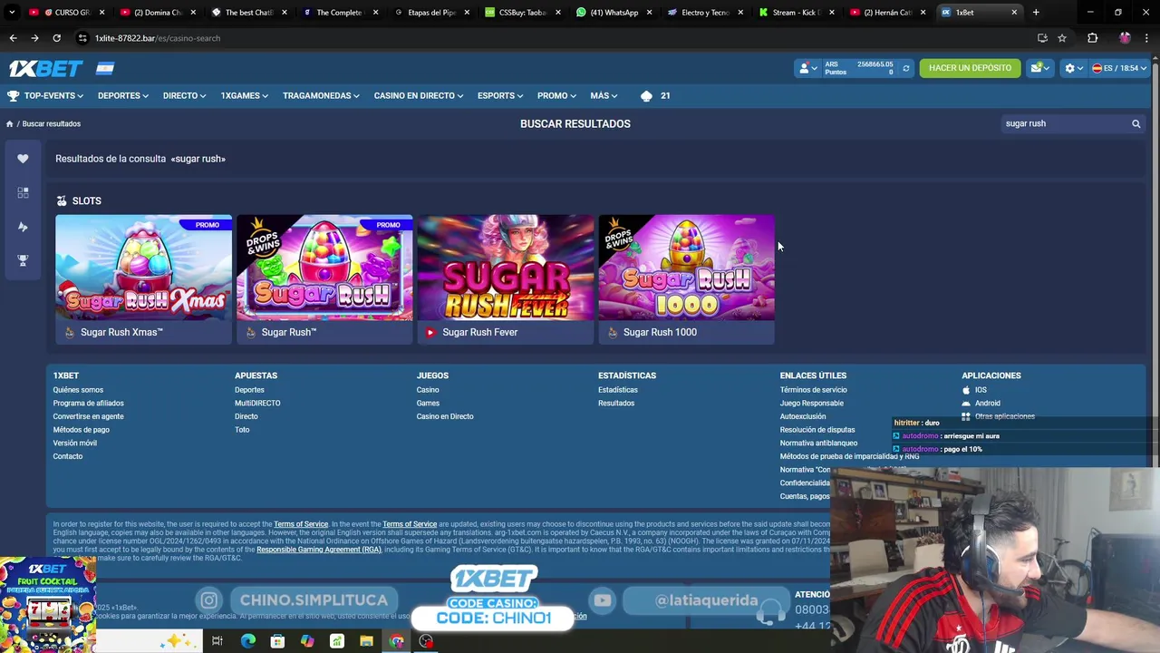The width and height of the screenshot is (1160, 653).
Task: Switch to the CURSO GR tab
Action: [66, 13]
